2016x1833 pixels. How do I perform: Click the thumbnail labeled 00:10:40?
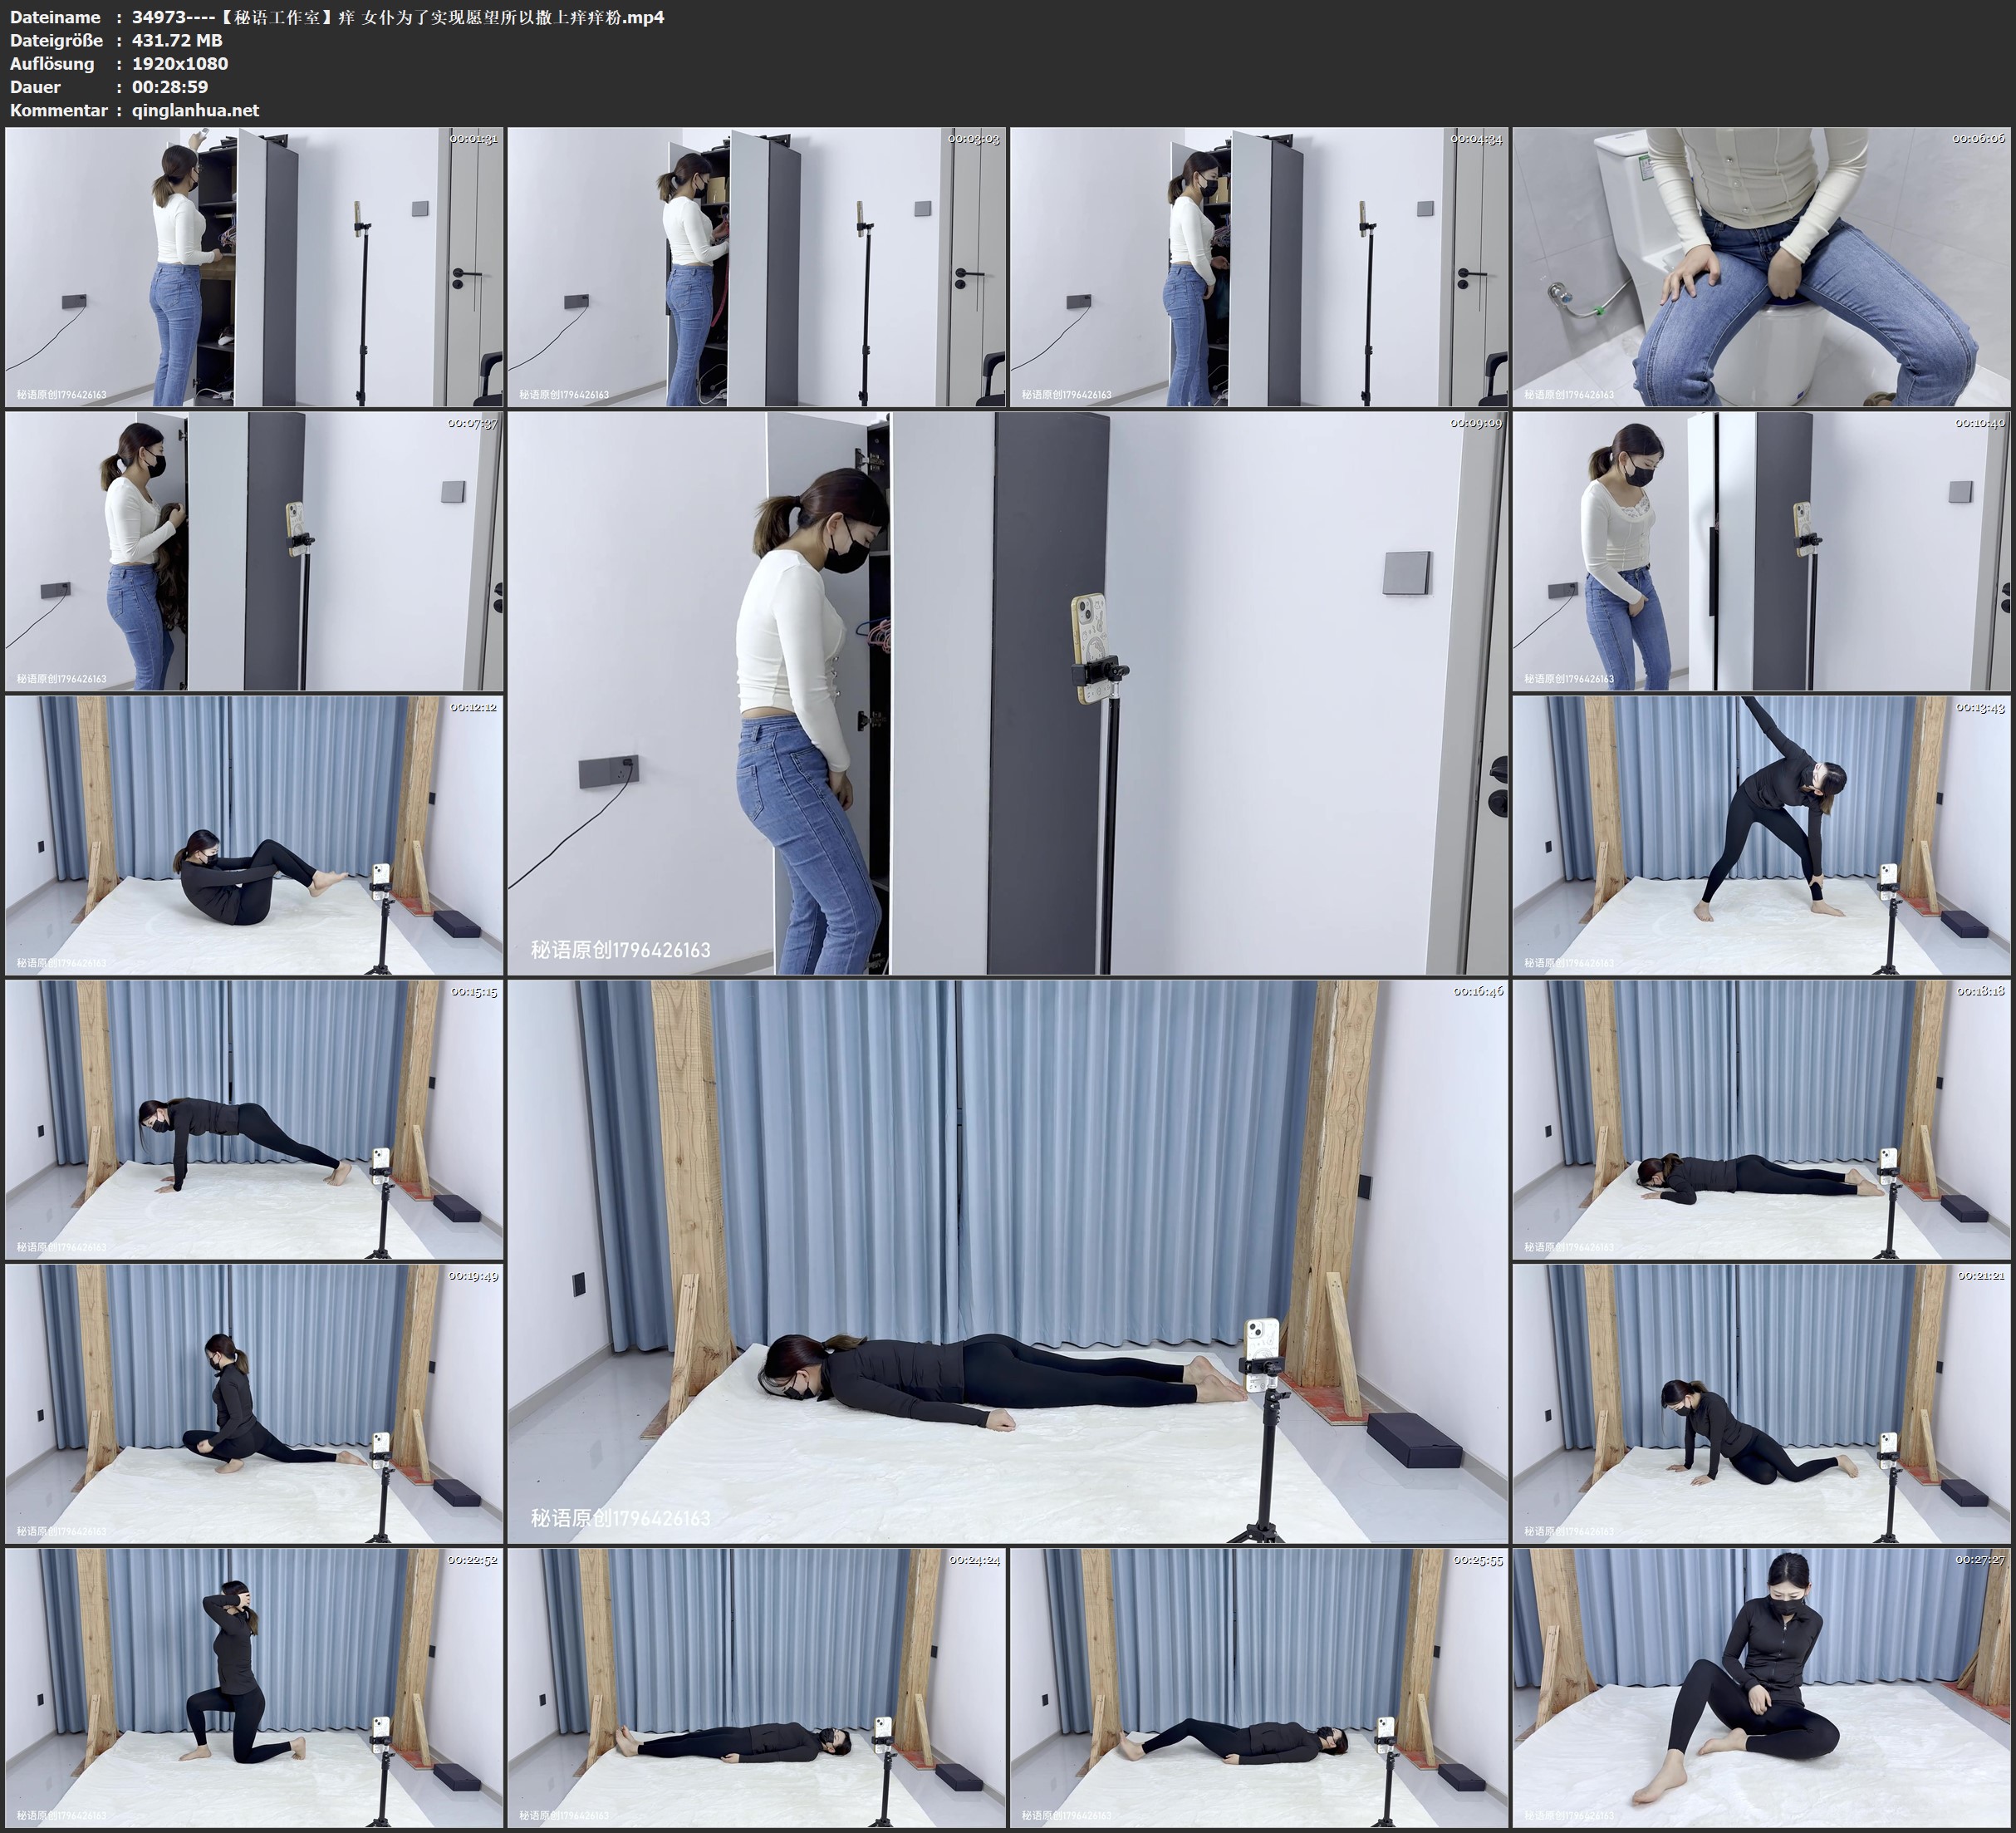(1762, 550)
